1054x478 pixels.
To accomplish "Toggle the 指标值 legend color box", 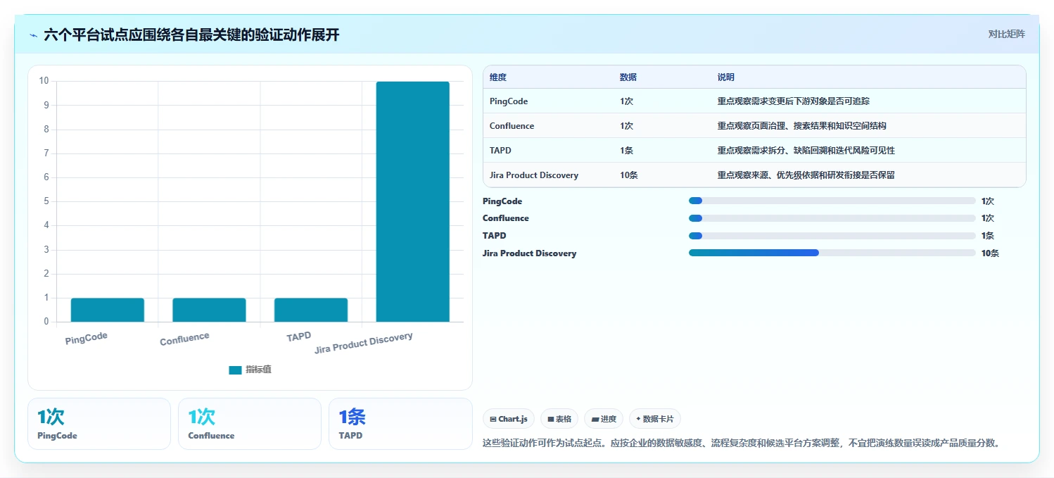I will (235, 370).
